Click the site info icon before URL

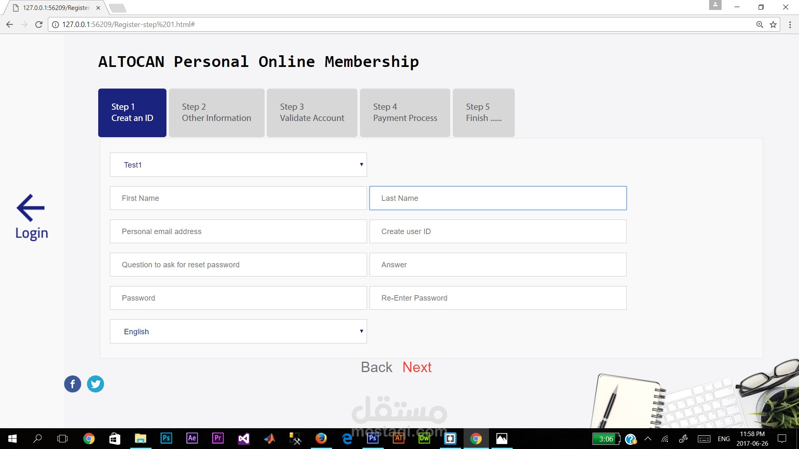tap(55, 25)
